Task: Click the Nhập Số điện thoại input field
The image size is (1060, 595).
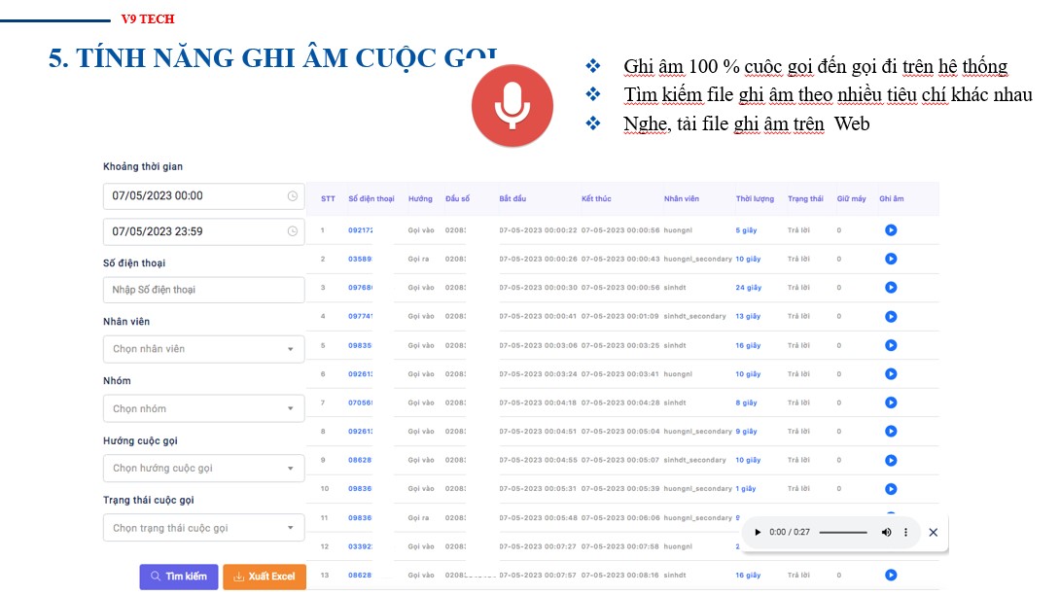Action: [203, 290]
